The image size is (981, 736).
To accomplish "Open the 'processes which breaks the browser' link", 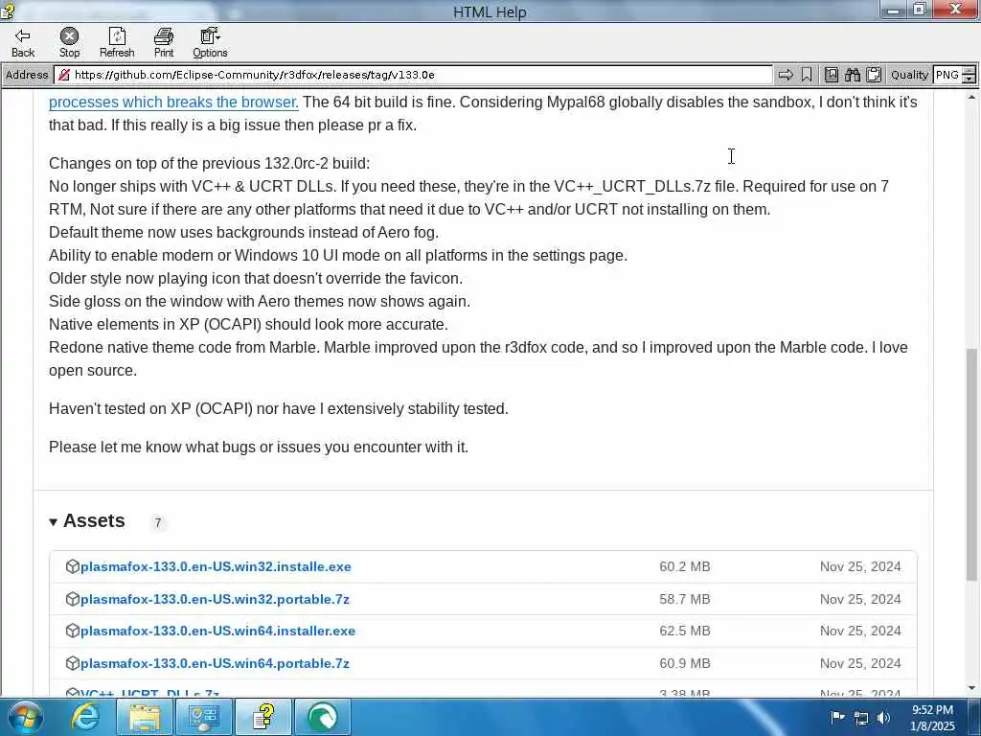I will click(x=173, y=102).
